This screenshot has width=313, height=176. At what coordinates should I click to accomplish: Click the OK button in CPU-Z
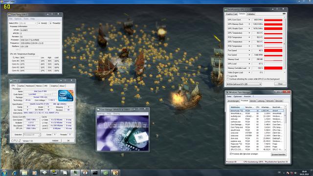pos(68,140)
